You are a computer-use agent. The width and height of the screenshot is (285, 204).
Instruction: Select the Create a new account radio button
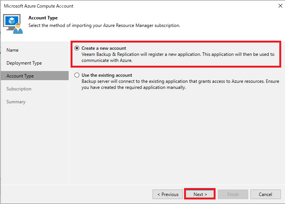pyautogui.click(x=77, y=48)
